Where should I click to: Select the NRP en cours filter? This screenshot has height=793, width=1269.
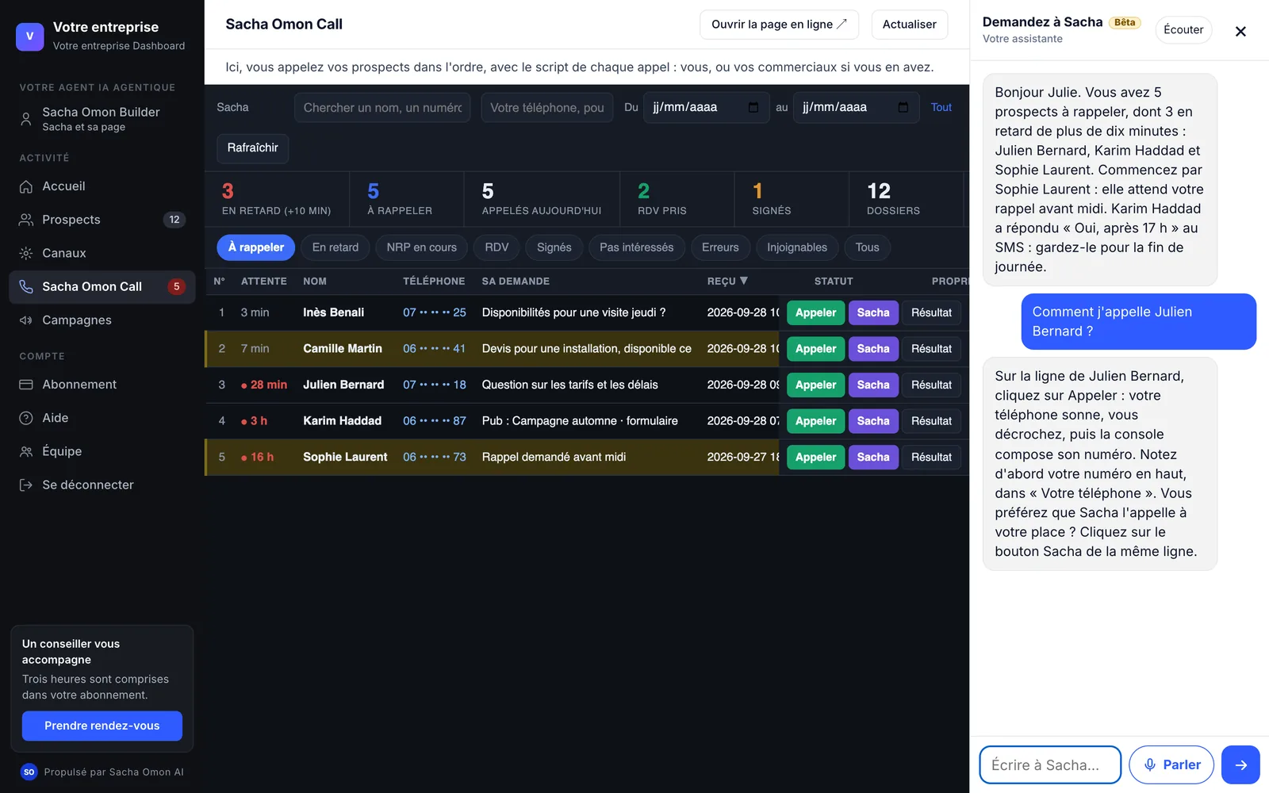tap(421, 247)
